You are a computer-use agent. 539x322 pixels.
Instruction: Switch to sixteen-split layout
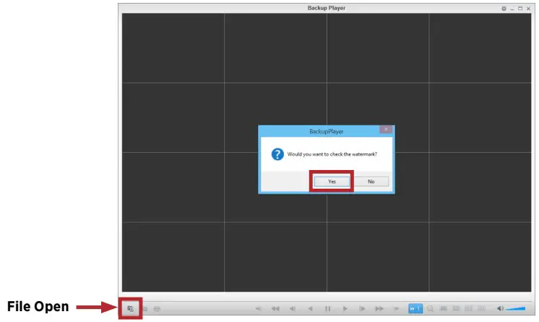(482, 308)
